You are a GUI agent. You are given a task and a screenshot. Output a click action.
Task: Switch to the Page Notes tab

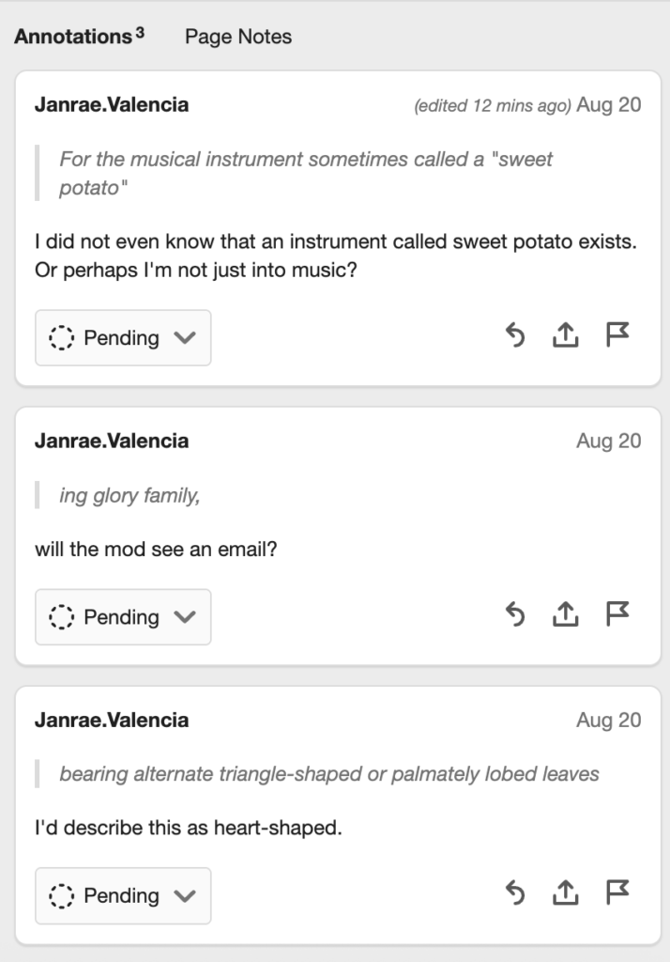pyautogui.click(x=238, y=37)
